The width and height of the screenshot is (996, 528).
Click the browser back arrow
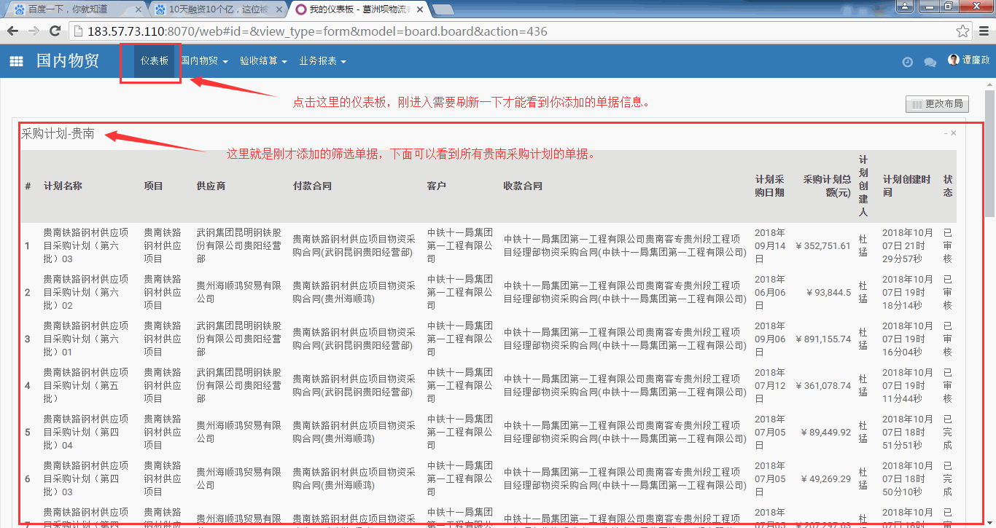pos(12,31)
